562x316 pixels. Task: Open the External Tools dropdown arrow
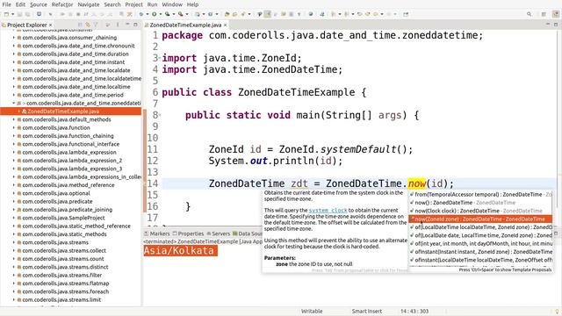click(187, 14)
